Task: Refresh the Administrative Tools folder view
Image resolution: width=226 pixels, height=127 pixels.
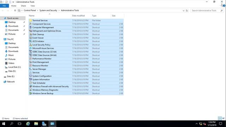Action: pyautogui.click(x=187, y=11)
